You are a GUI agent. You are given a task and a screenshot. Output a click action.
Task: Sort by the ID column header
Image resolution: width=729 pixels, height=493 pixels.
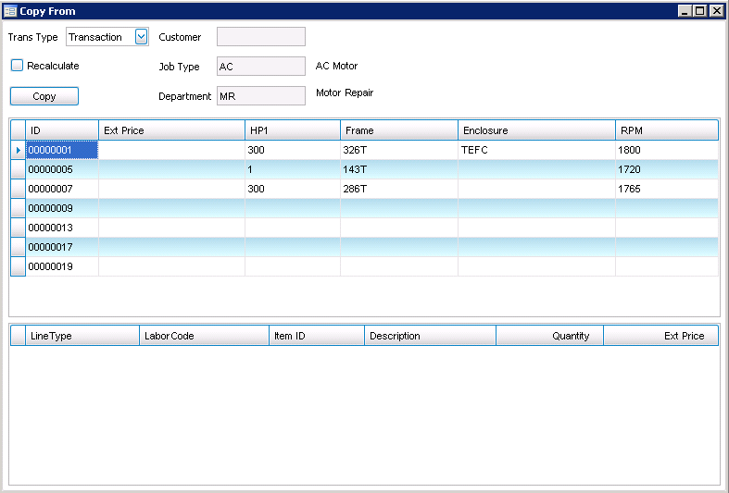62,130
